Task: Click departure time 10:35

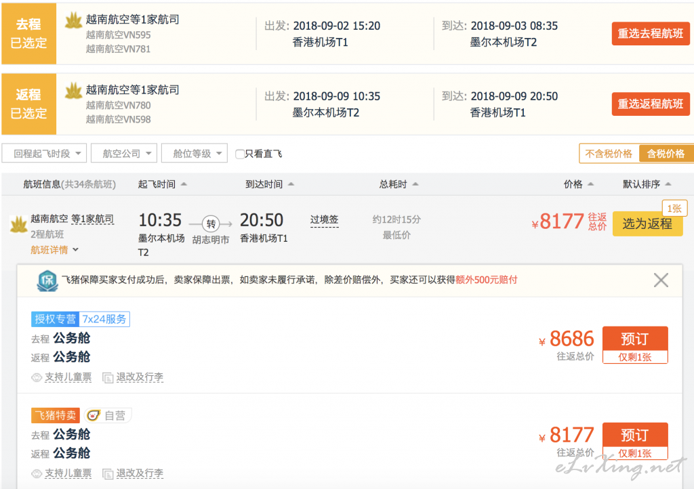Action: tap(160, 220)
